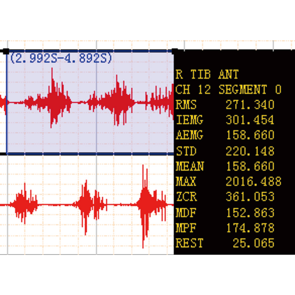
Task: Select the ZCR 361.053 row
Action: [225, 197]
